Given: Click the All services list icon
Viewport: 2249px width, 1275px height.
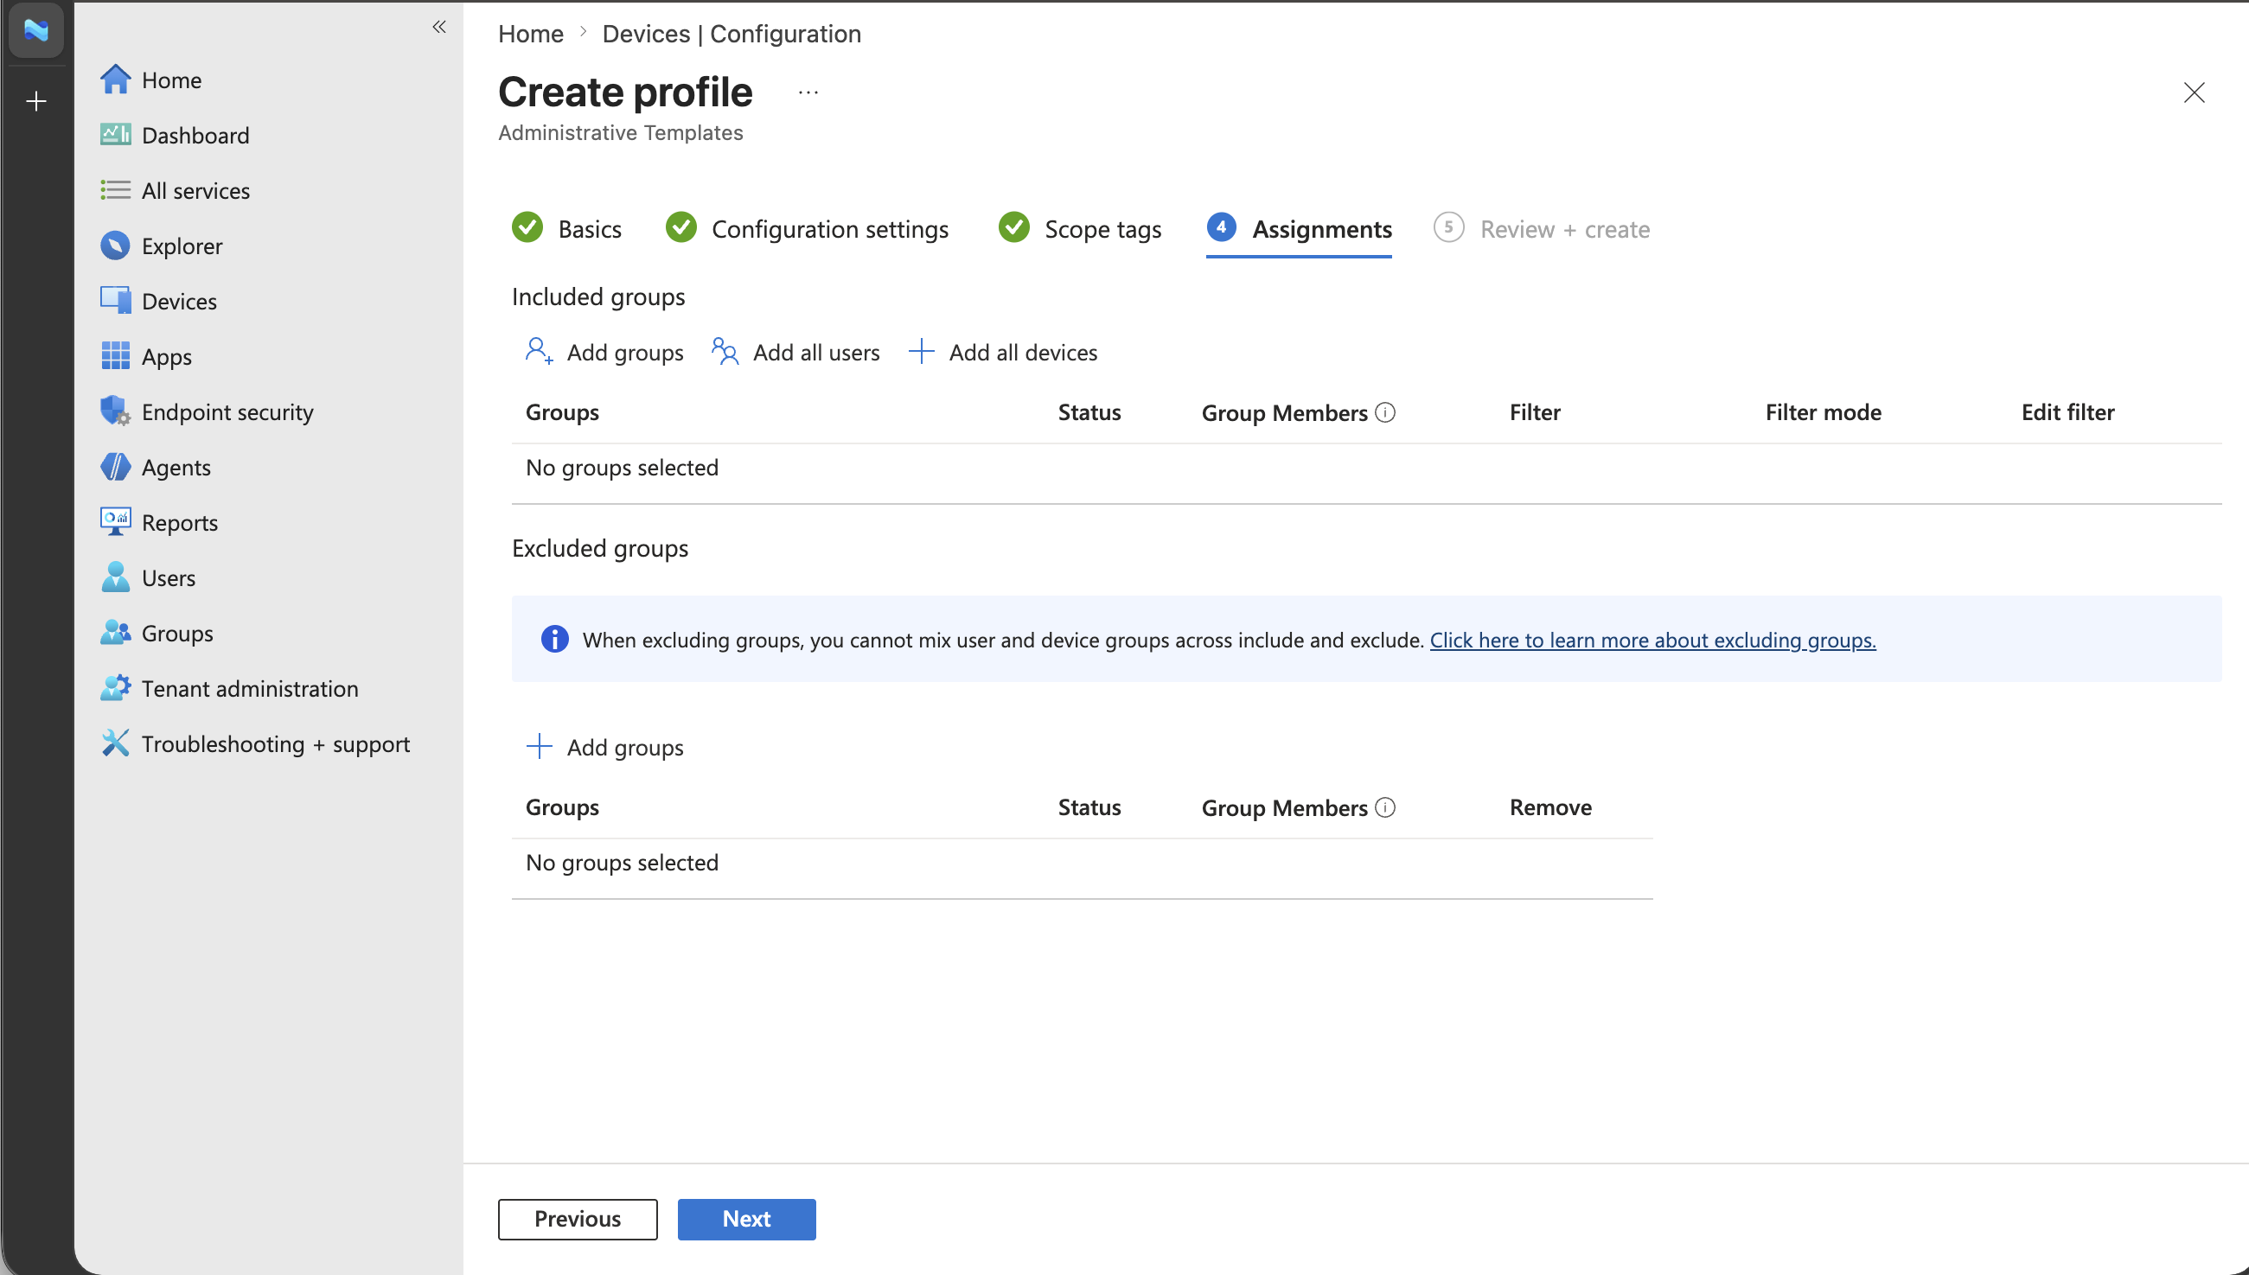Looking at the screenshot, I should (x=115, y=190).
